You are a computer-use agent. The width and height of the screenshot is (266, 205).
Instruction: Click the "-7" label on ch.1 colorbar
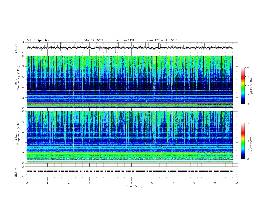(248, 104)
